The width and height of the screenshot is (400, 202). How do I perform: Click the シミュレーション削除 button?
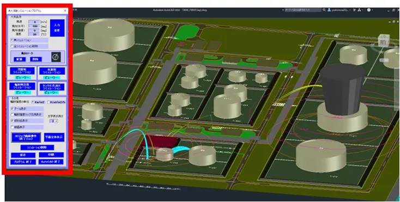click(x=37, y=148)
